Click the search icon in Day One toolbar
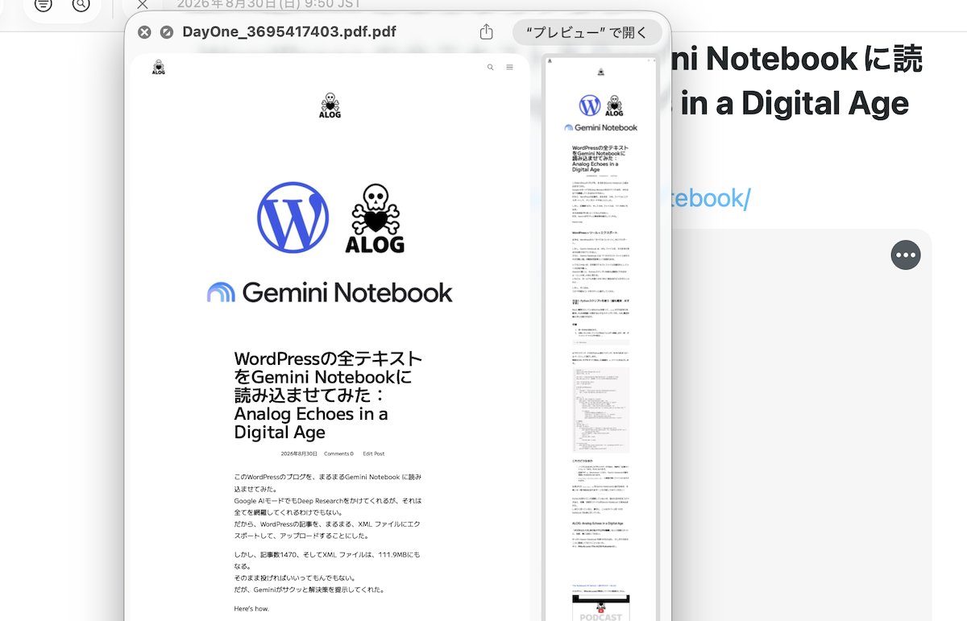 point(81,5)
